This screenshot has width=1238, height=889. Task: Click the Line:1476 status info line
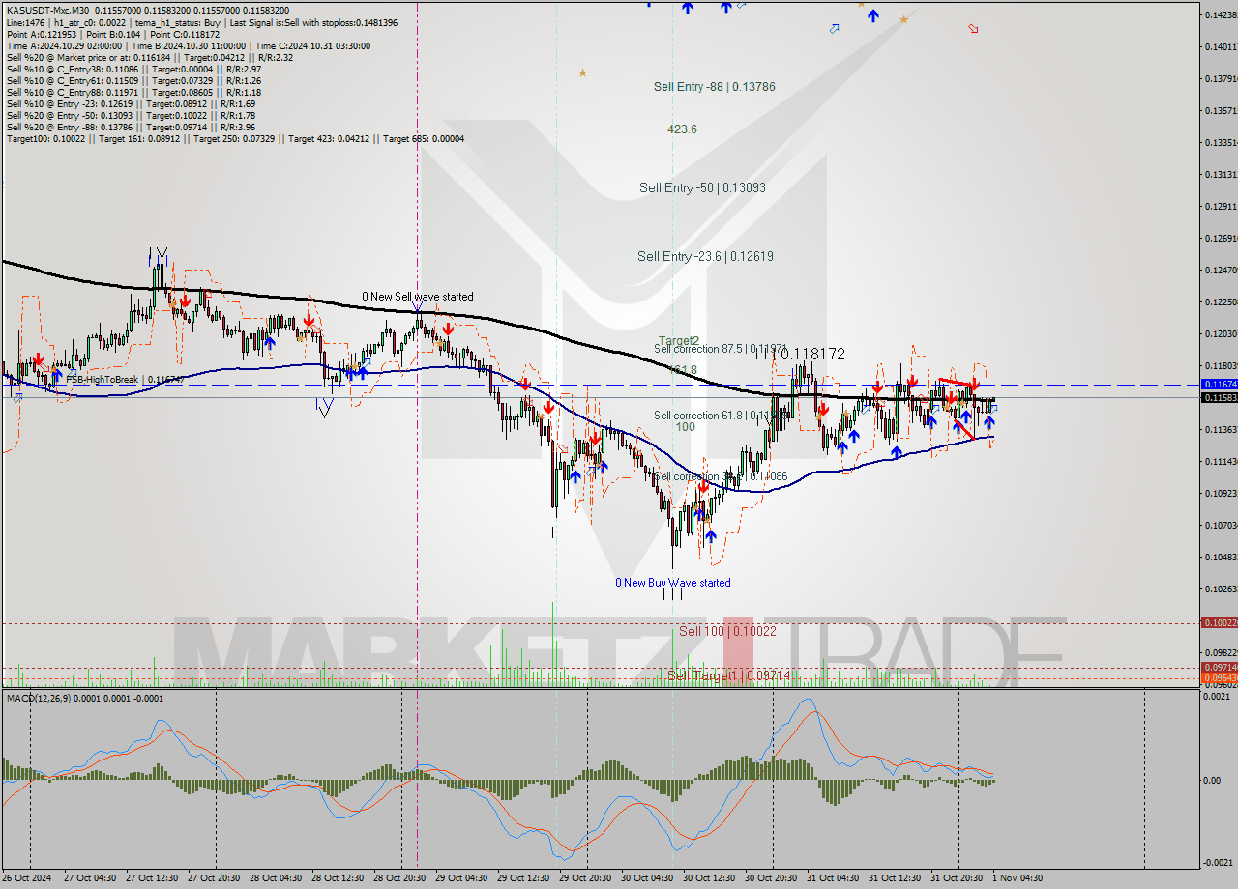click(201, 22)
